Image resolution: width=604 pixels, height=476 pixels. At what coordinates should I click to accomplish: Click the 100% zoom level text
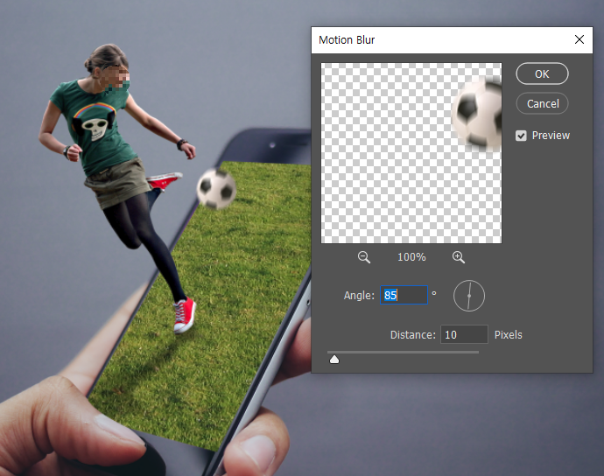point(411,257)
